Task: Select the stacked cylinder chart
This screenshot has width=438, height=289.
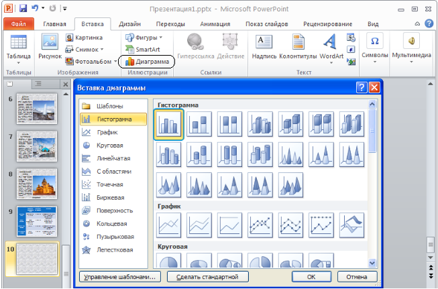Action: pos(199,155)
